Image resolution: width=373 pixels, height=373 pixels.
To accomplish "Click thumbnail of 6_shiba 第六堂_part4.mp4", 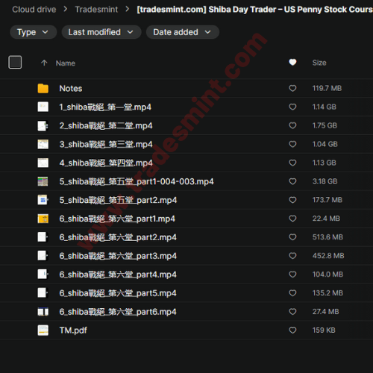I will [43, 275].
